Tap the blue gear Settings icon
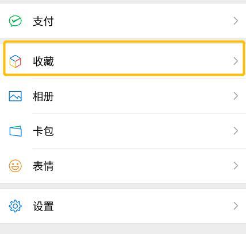This screenshot has height=234, width=246. pyautogui.click(x=16, y=206)
